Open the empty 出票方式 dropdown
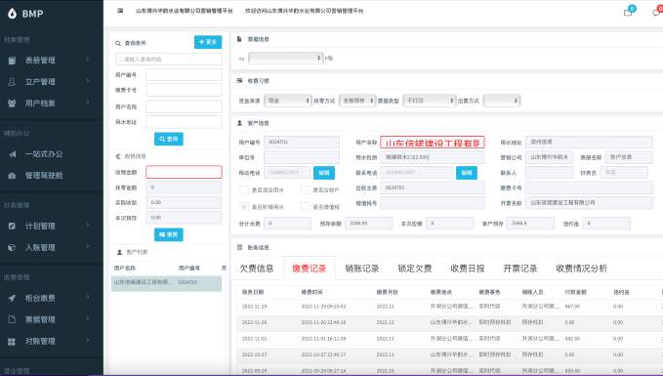The image size is (663, 376). (502, 101)
